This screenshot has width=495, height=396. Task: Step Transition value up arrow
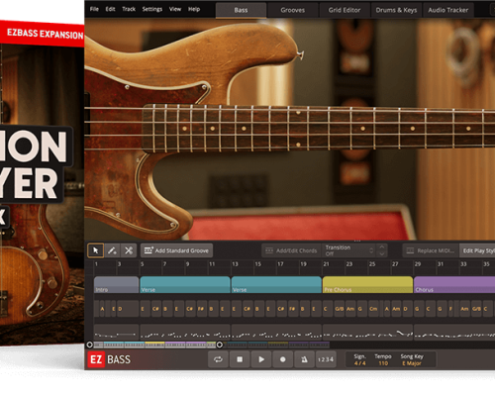point(382,247)
